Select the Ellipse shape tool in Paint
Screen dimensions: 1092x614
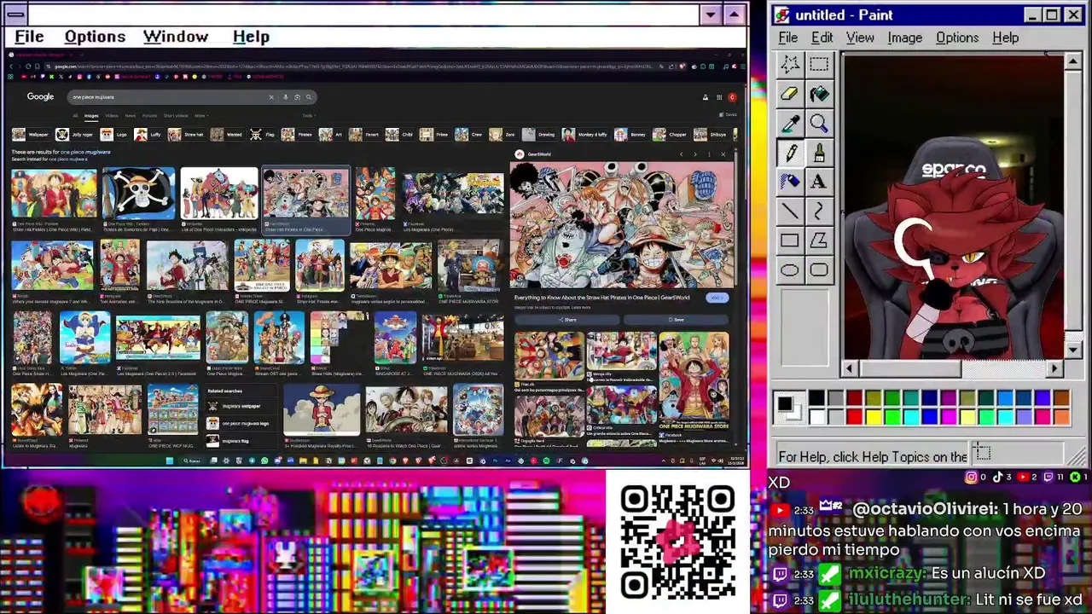pos(790,270)
